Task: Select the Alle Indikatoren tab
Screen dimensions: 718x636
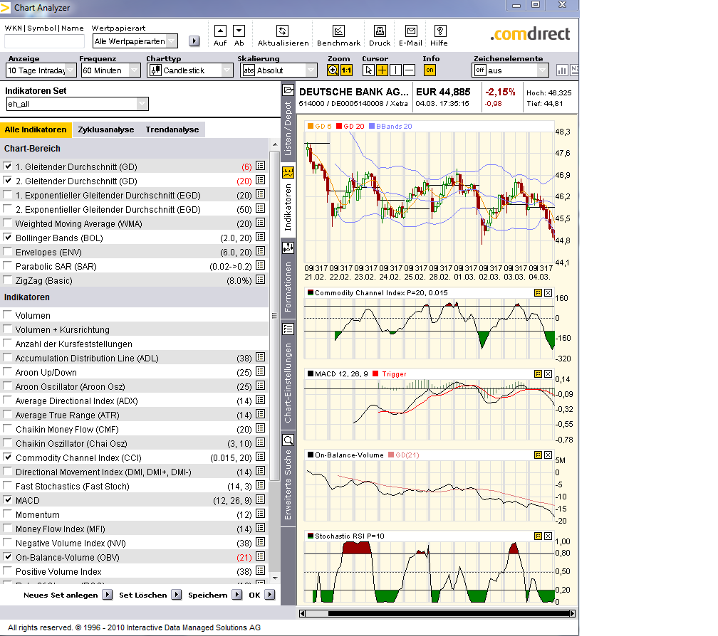Action: coord(36,129)
